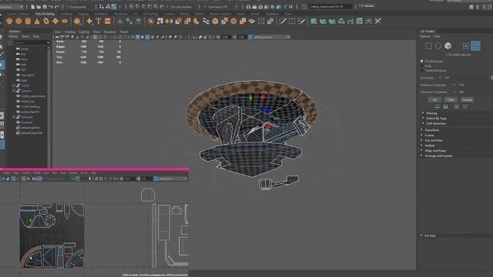This screenshot has width=493, height=277.
Task: Open the Symmetry Off dropdown in status line
Action: (x=218, y=7)
